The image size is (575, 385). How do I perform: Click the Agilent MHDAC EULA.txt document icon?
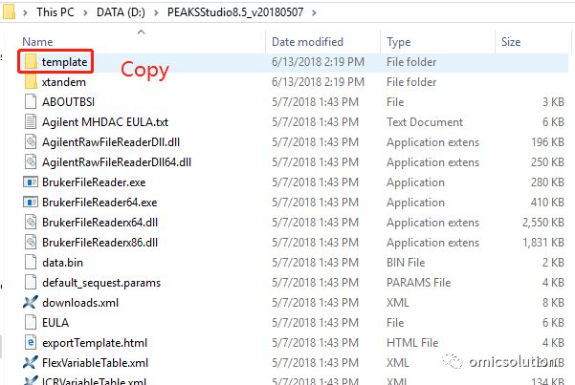31,121
